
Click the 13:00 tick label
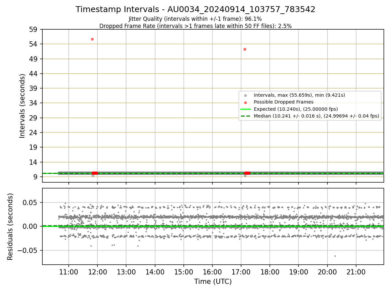[x=126, y=272]
